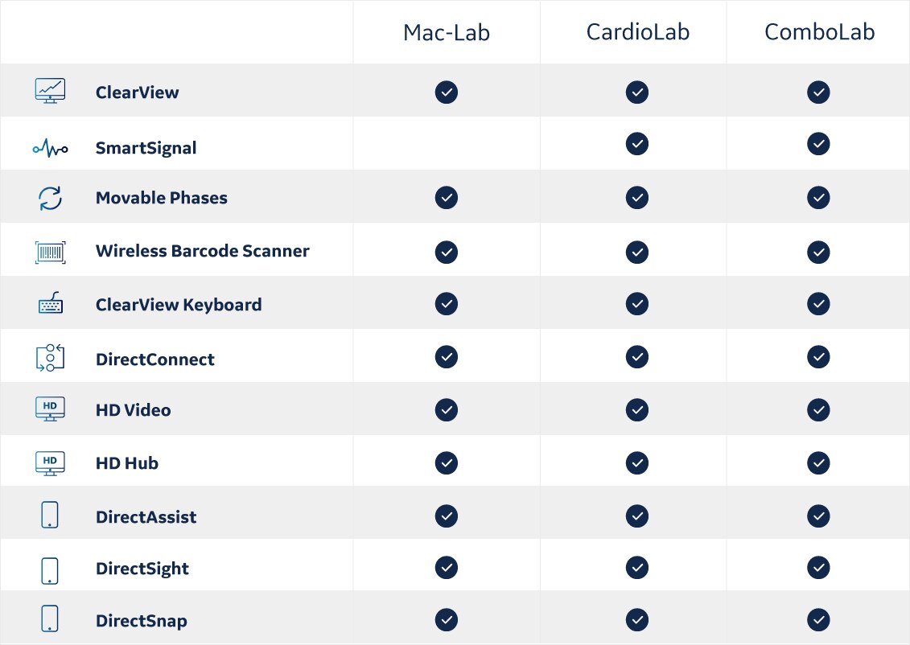Select the CardioLab column header
The height and width of the screenshot is (645, 910).
pyautogui.click(x=638, y=32)
